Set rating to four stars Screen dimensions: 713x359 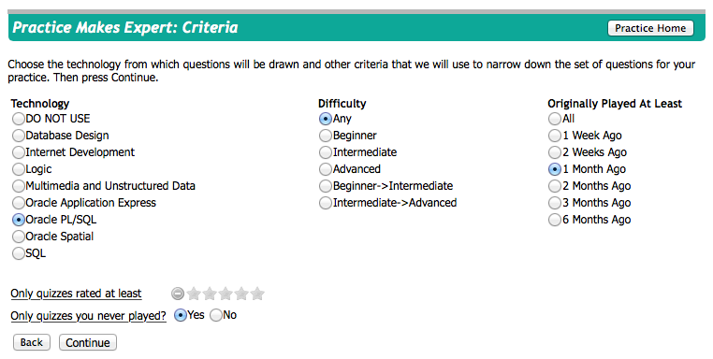(x=241, y=294)
